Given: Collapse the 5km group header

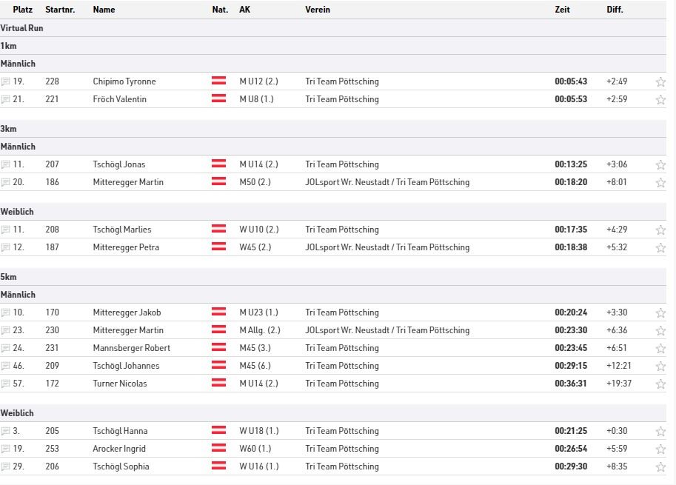Looking at the screenshot, I should (333, 277).
